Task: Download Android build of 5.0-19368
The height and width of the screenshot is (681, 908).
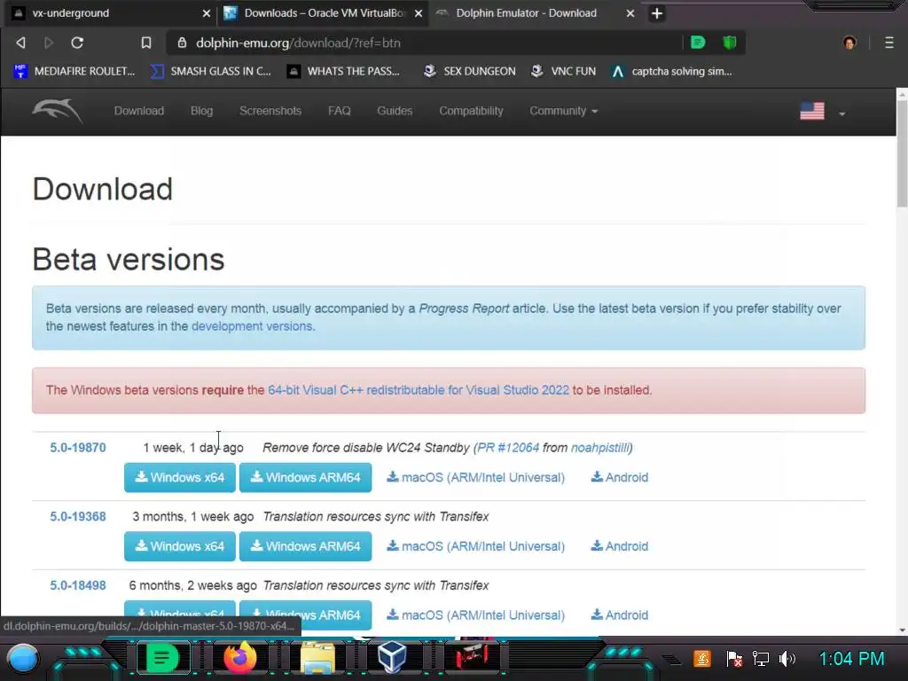Action: [x=619, y=546]
